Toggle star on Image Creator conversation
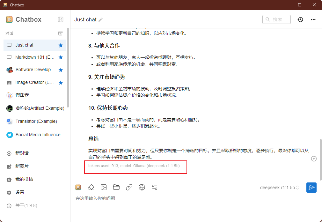Image resolution: width=322 pixels, height=222 pixels. 61,83
